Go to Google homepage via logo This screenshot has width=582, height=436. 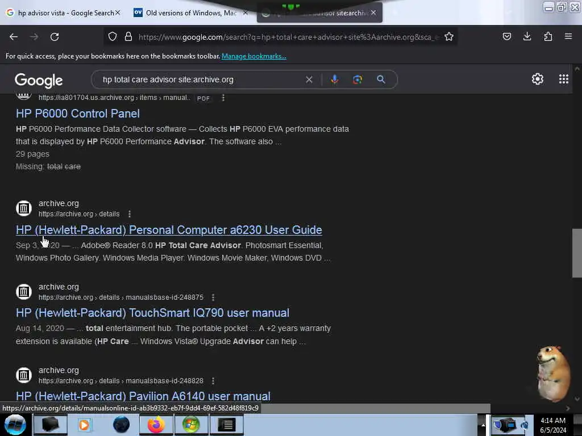[x=39, y=81]
